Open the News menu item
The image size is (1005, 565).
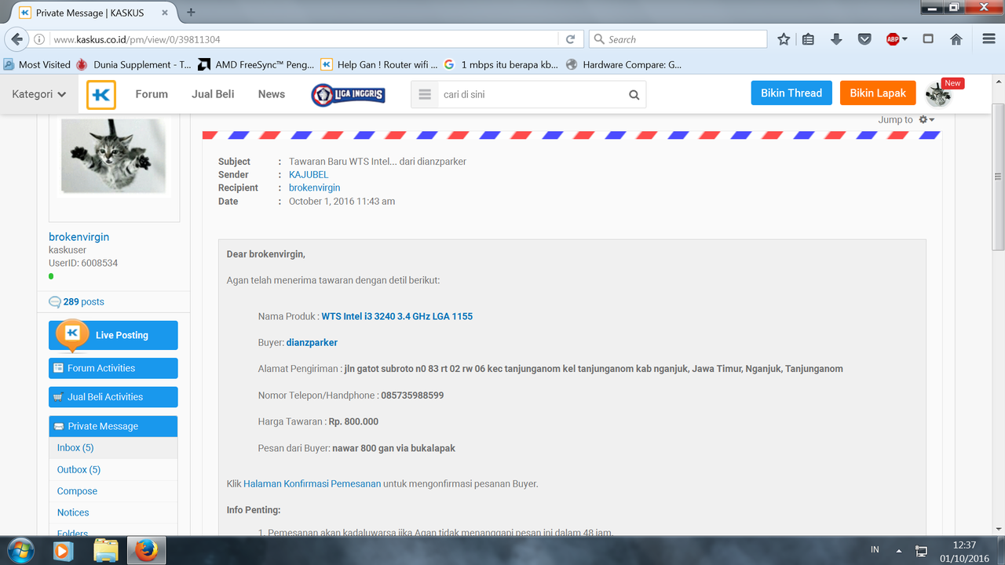point(272,94)
